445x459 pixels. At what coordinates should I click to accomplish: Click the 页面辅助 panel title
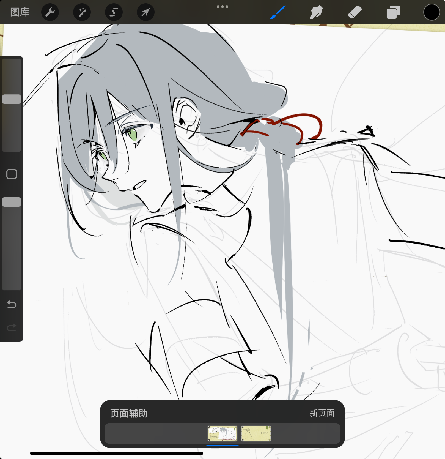coord(129,413)
